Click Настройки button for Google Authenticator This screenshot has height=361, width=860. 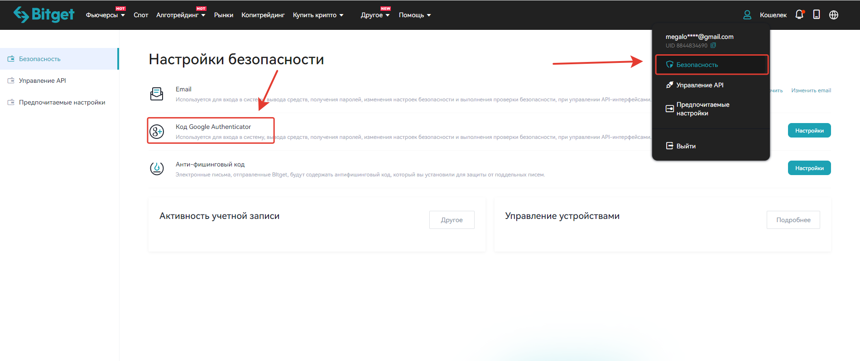coord(809,130)
